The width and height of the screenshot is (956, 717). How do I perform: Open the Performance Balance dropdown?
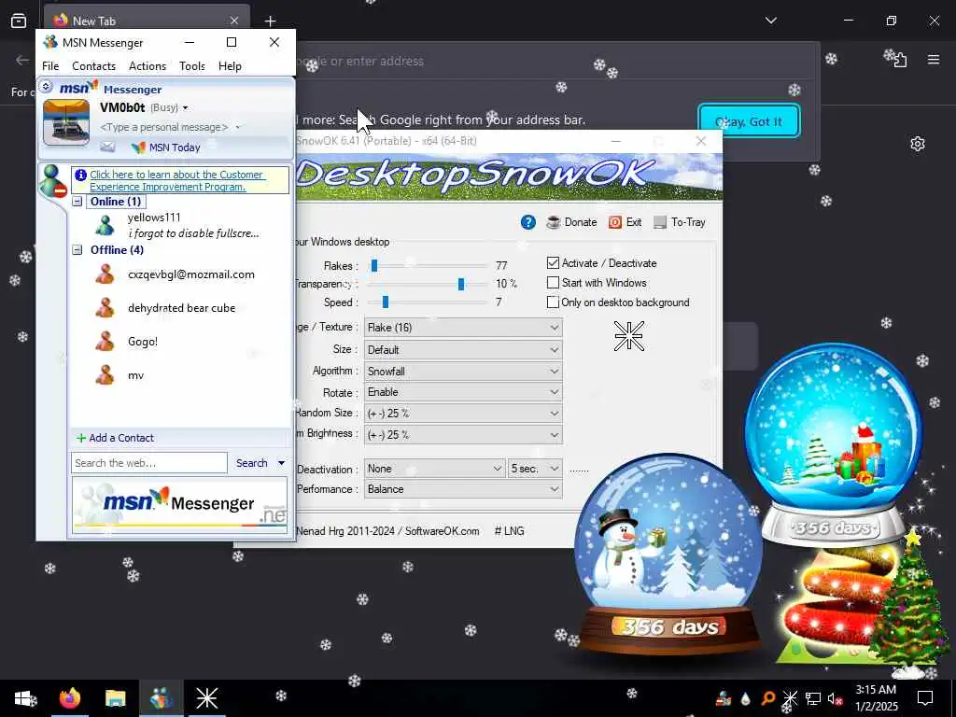pyautogui.click(x=463, y=489)
